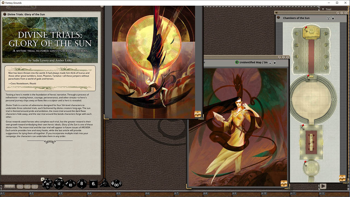
Task: Select the d10 die
Action: coord(71,184)
